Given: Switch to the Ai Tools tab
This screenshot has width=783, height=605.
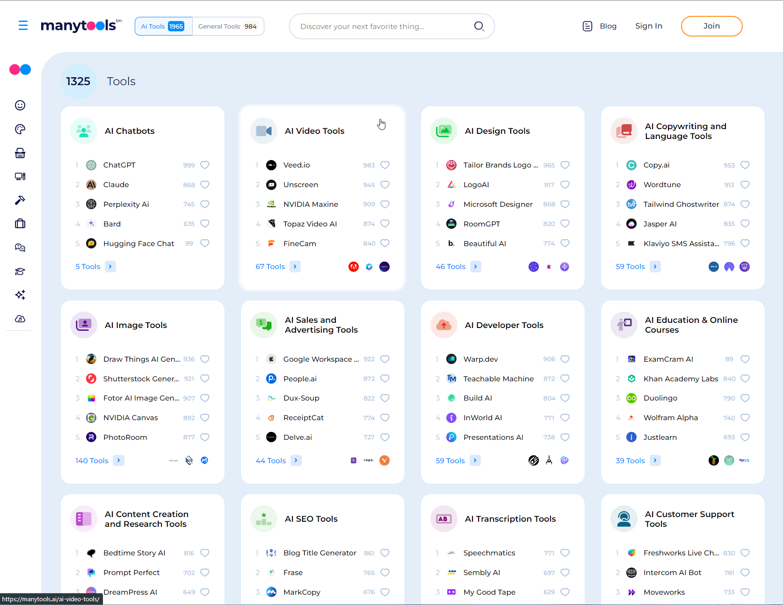Looking at the screenshot, I should pyautogui.click(x=163, y=26).
